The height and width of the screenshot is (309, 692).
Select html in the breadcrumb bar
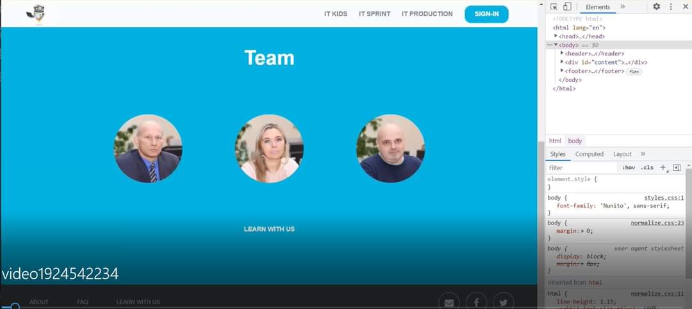click(555, 141)
